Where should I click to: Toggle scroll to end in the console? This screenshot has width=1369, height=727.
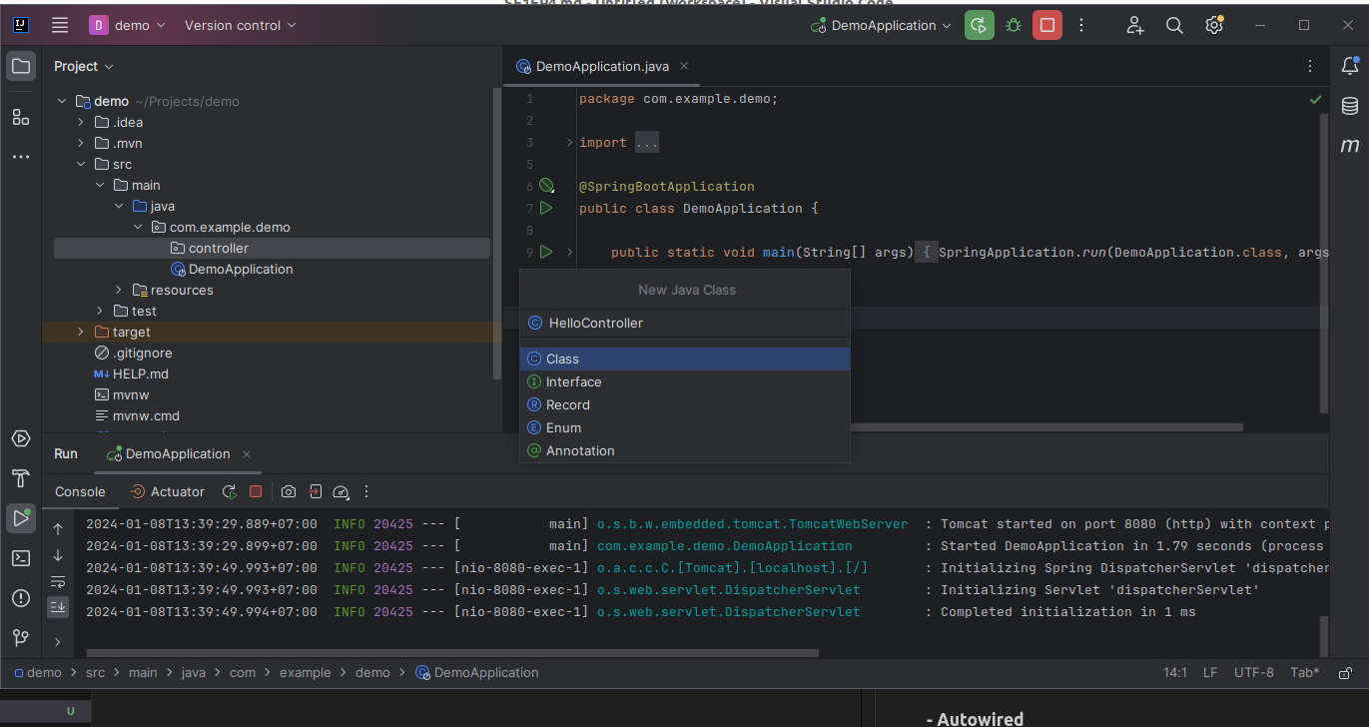[x=58, y=606]
